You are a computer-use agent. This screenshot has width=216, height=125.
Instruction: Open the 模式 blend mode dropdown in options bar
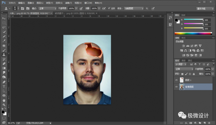(x=47, y=8)
